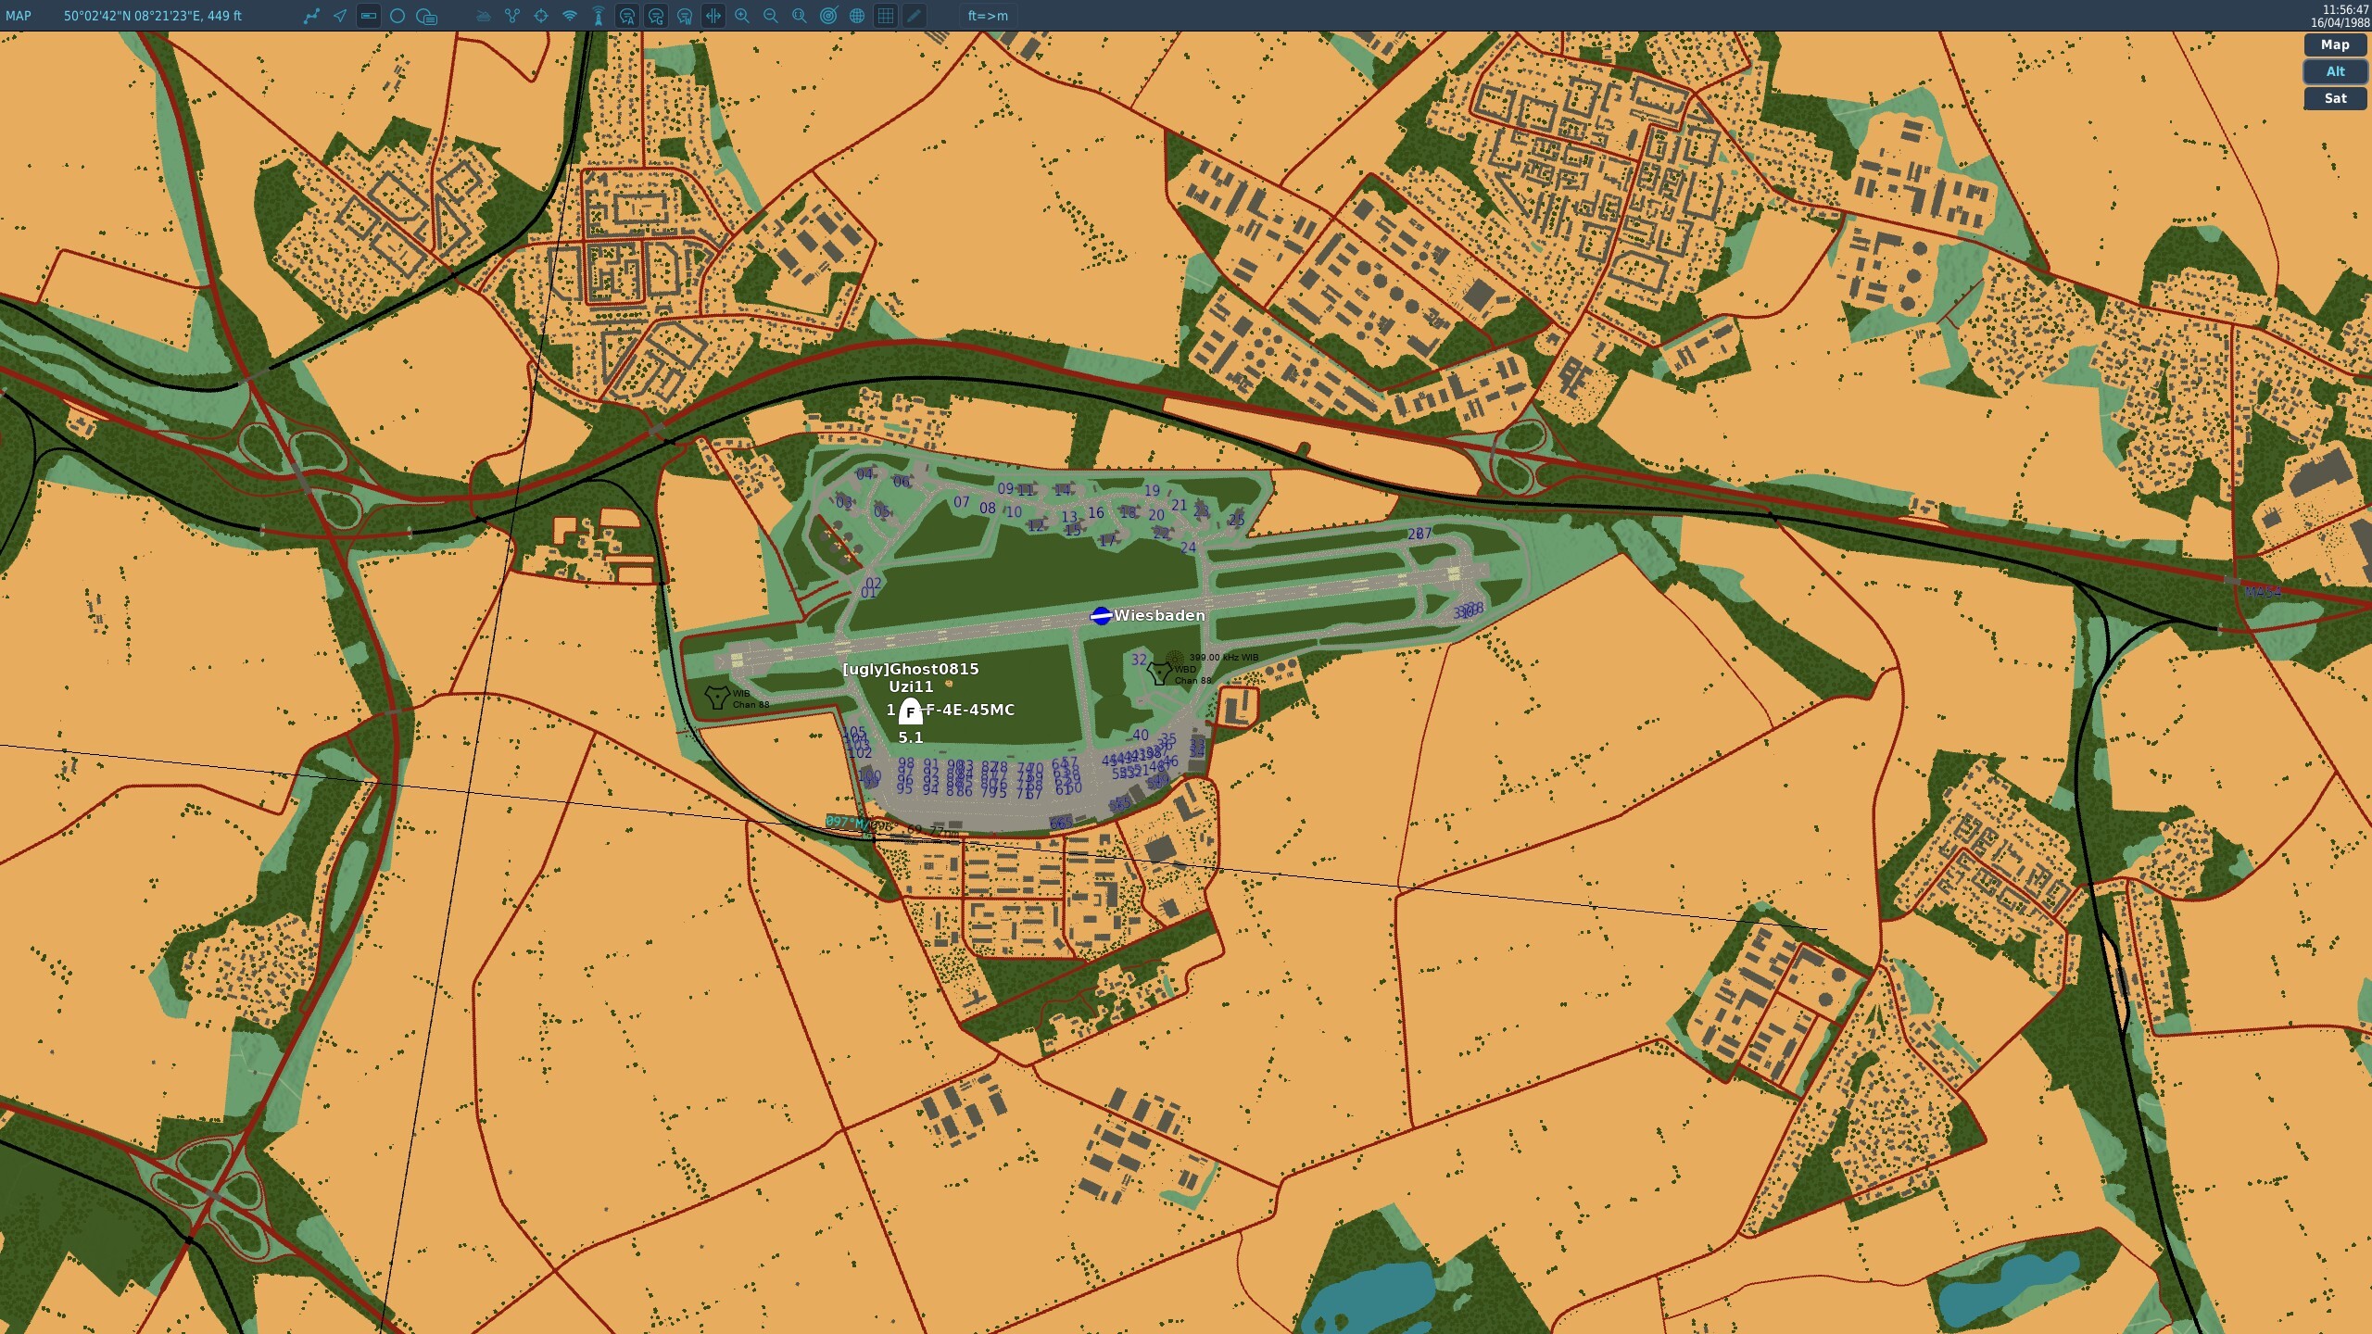Screen dimensions: 2372x1334
Task: Click the 11:56:47 mission clock
Action: pyautogui.click(x=2345, y=9)
